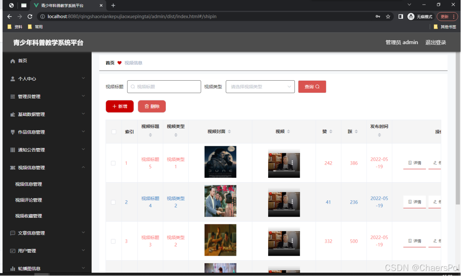This screenshot has width=461, height=276.
Task: Click the 详情 button in row 3
Action: 414,241
